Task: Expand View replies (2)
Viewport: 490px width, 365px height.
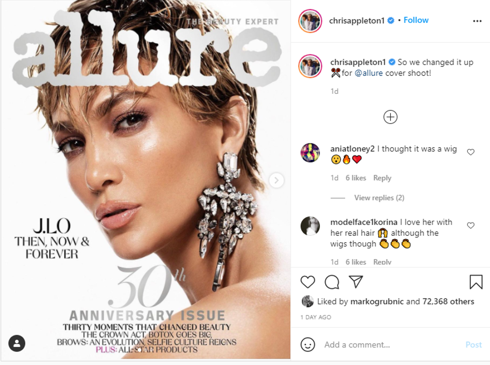Action: click(379, 198)
